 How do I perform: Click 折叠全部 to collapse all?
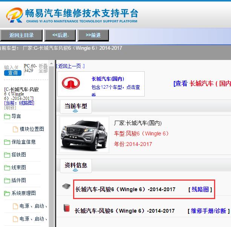(x=43, y=68)
